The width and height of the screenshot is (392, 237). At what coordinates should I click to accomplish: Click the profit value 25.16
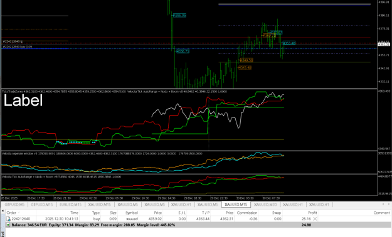click(306, 219)
